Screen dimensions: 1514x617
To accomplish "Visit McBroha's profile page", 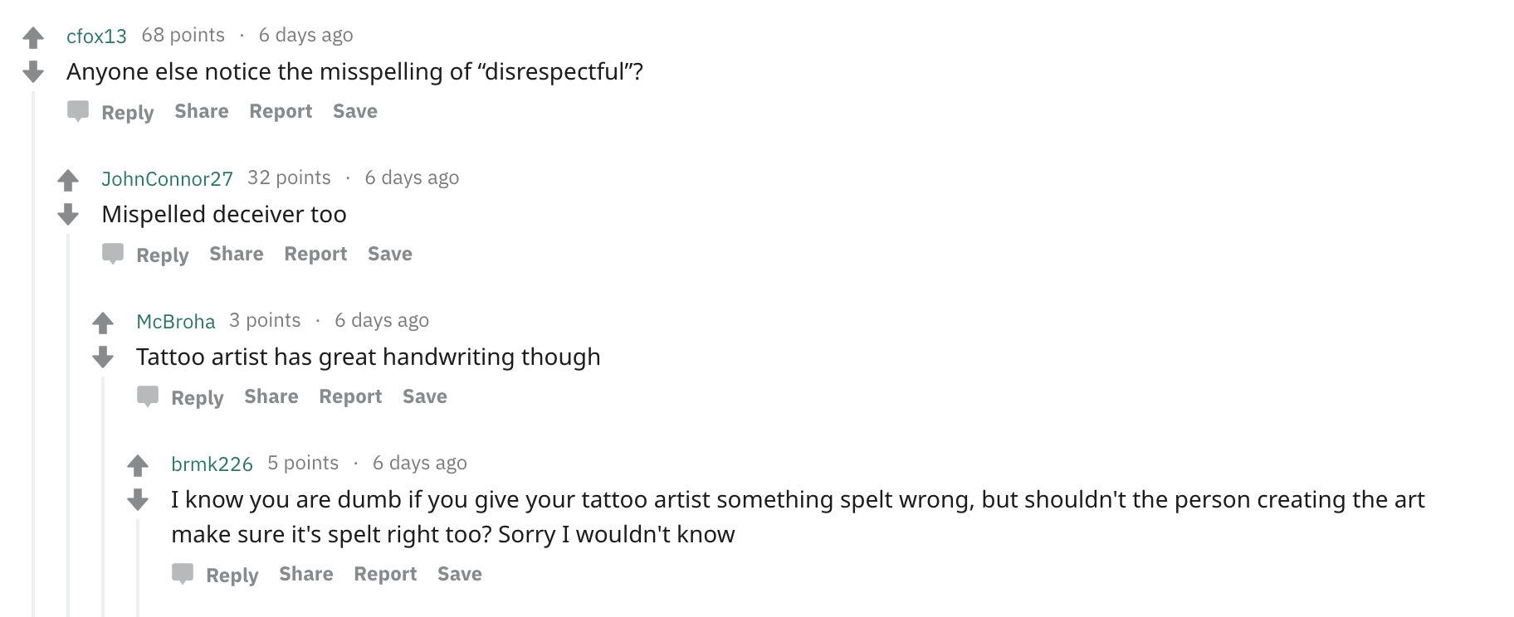I will point(175,321).
